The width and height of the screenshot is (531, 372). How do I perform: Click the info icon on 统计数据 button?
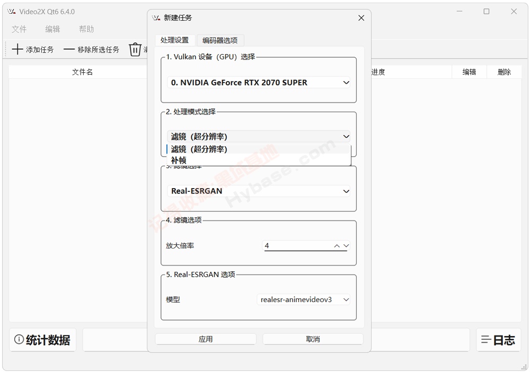19,339
